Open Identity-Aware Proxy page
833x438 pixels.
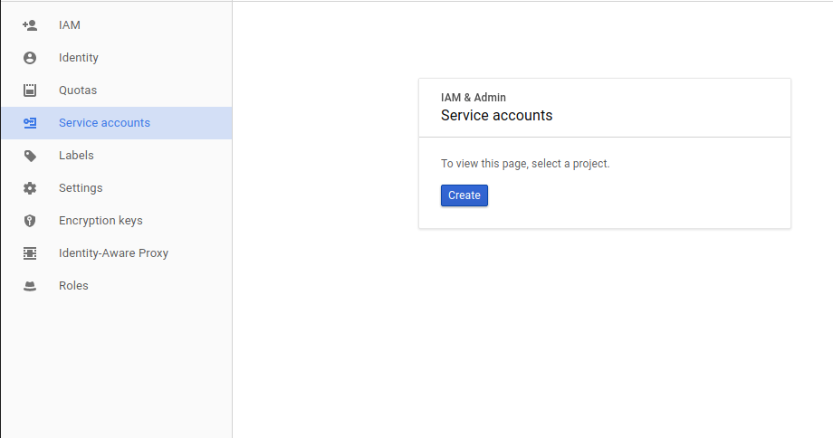117,253
